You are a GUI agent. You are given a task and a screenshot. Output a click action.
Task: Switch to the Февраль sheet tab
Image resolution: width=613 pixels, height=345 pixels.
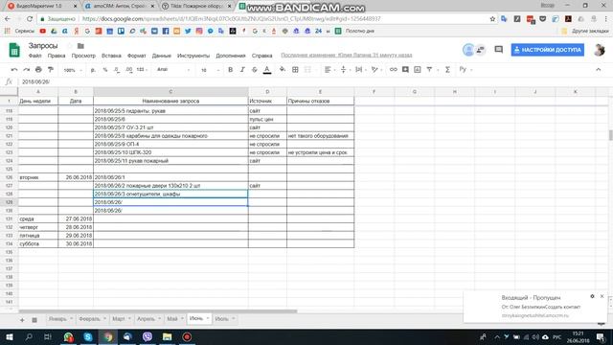(x=92, y=319)
